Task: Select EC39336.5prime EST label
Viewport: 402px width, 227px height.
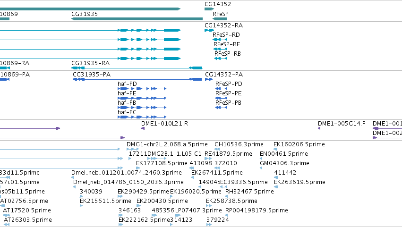Action: 244,183
